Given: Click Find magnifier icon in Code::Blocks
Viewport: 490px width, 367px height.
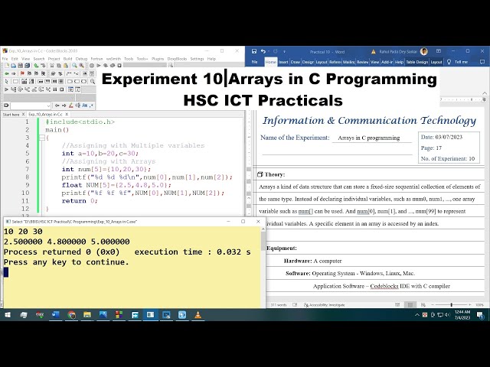Looking at the screenshot, I should 75,66.
